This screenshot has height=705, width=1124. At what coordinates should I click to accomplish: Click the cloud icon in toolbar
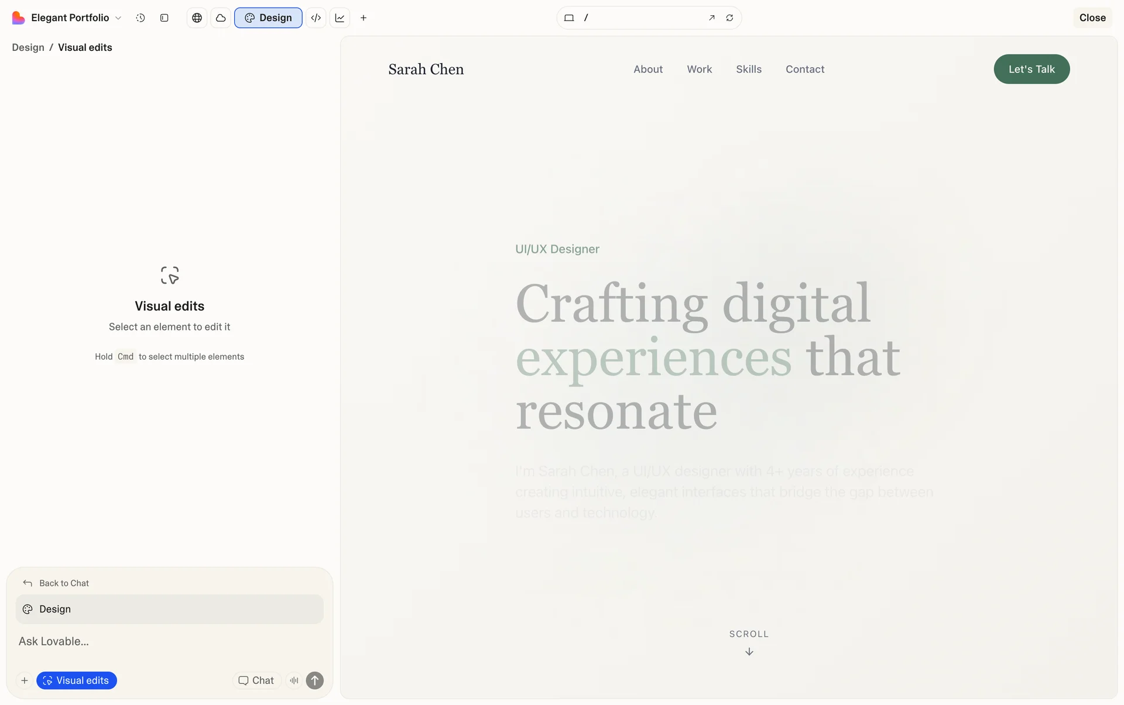[x=221, y=18]
